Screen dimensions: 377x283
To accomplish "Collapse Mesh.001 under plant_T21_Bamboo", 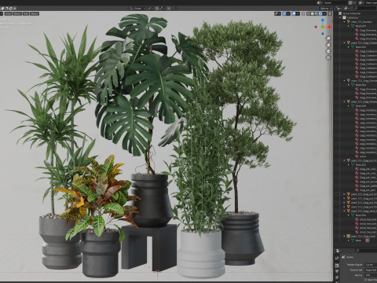I will (x=349, y=26).
